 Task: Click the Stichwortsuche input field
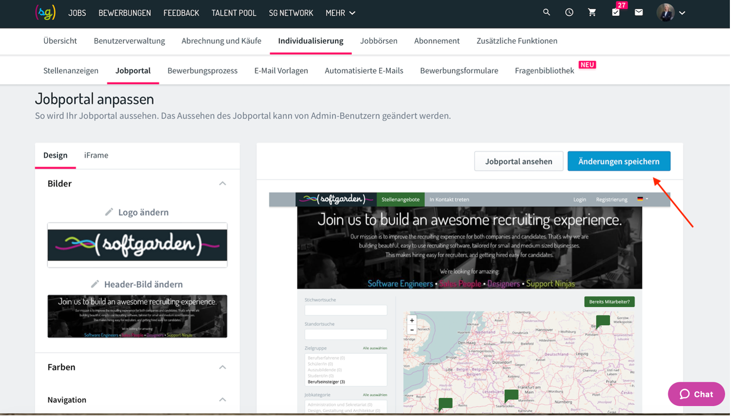tap(347, 311)
